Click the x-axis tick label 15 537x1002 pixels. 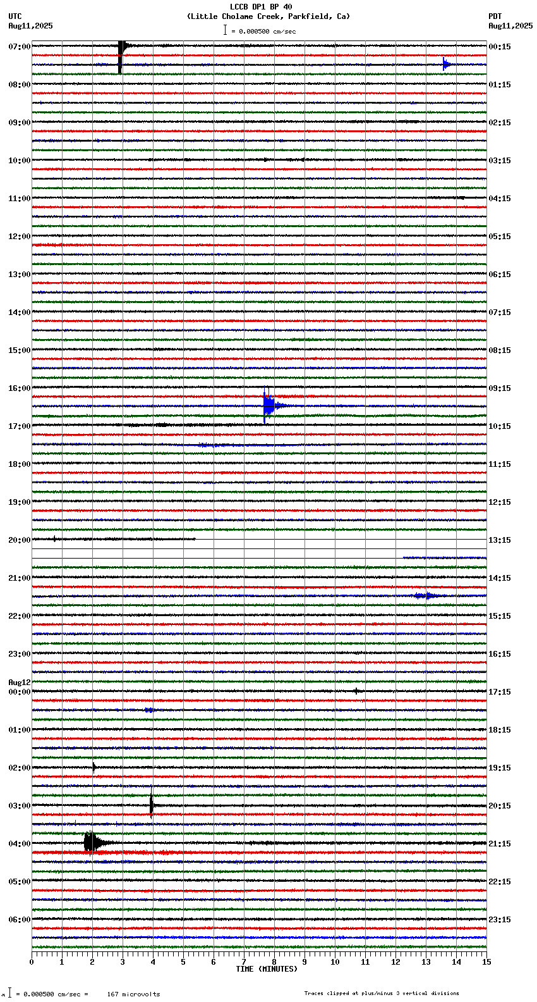click(486, 962)
